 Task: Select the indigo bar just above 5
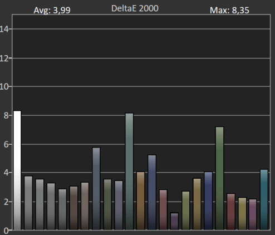(152, 193)
